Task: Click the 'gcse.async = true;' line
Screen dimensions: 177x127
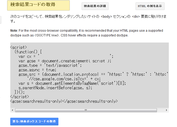Action: 37,70
